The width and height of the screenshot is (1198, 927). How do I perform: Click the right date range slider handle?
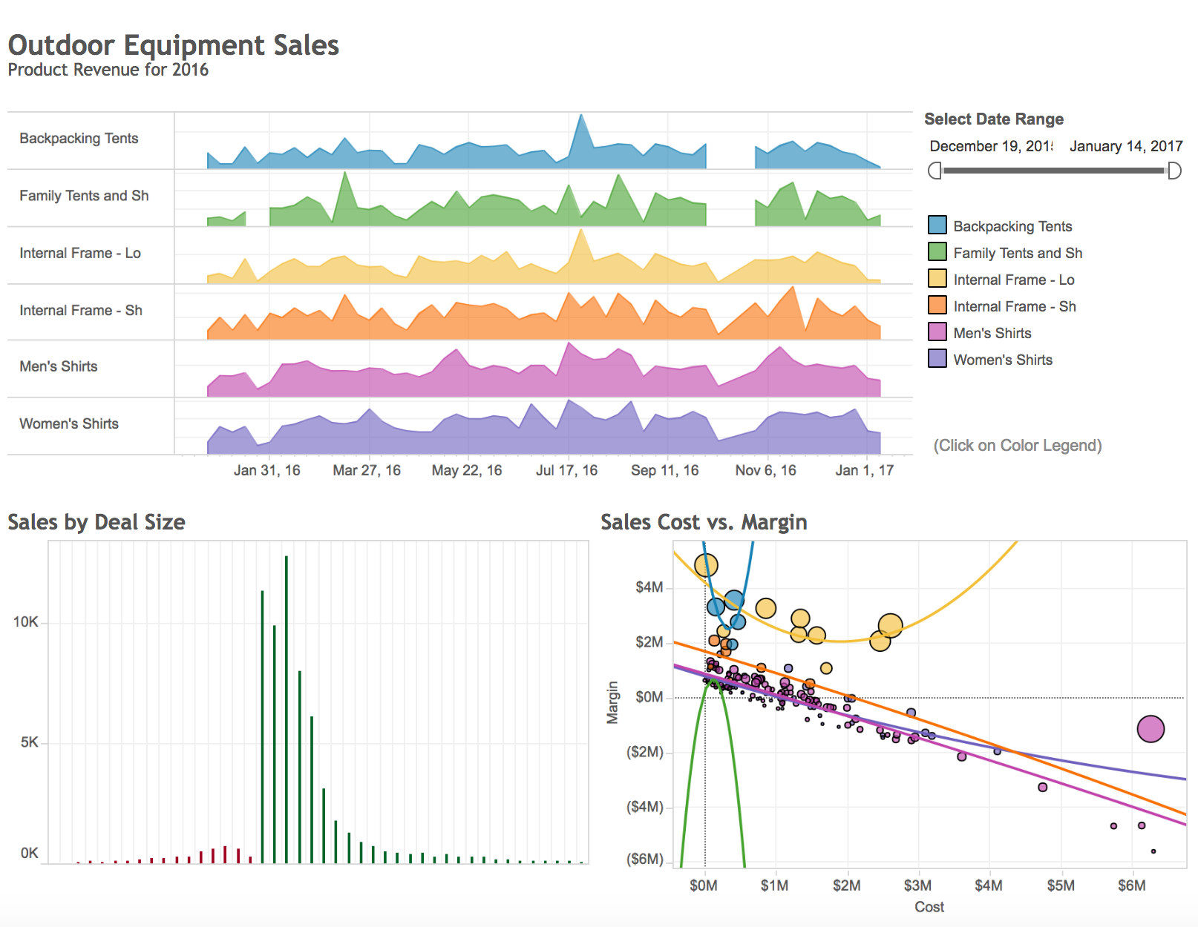click(x=1174, y=171)
